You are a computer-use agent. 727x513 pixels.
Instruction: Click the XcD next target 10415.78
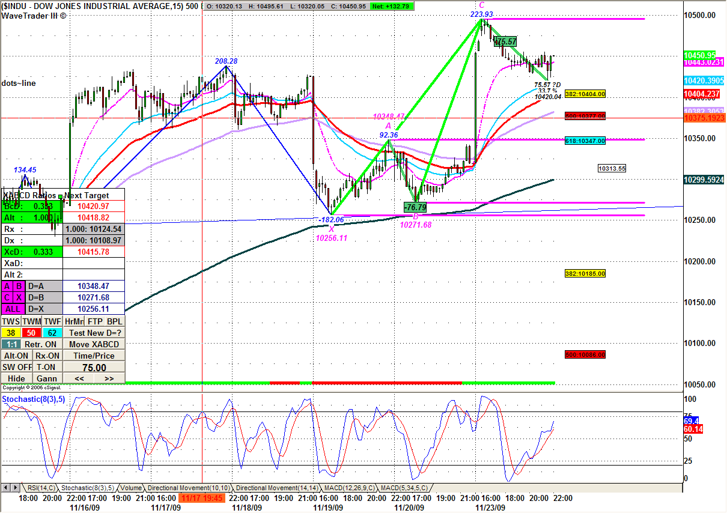pyautogui.click(x=94, y=251)
